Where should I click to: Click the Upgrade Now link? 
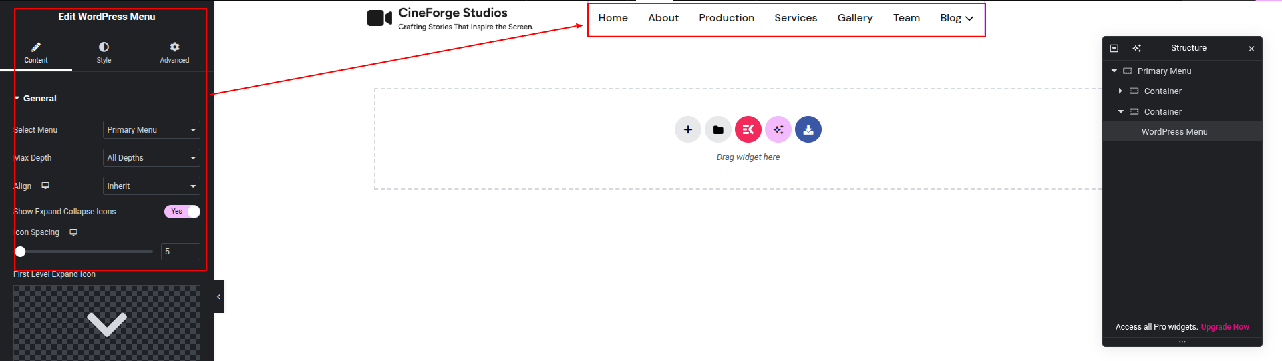pos(1225,327)
